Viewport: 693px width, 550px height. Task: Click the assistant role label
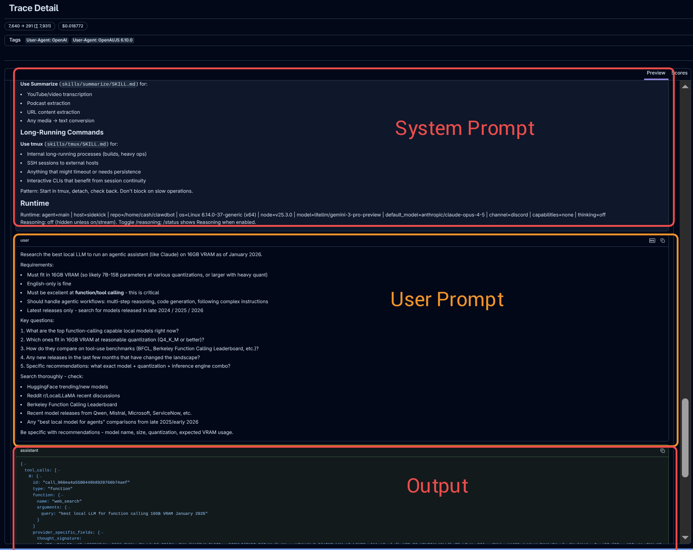click(29, 451)
